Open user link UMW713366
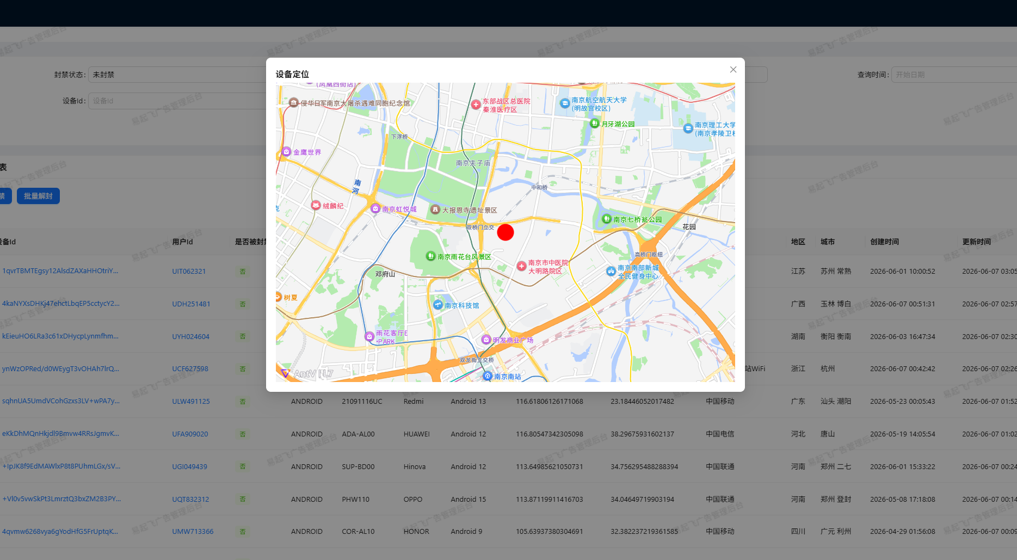Image resolution: width=1017 pixels, height=560 pixels. 193,531
